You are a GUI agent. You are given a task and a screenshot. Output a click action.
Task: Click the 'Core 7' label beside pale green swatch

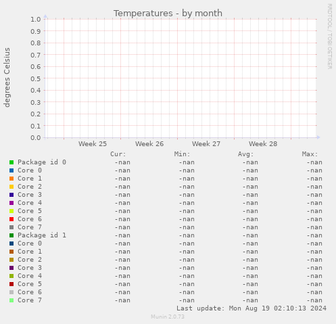click(30, 300)
